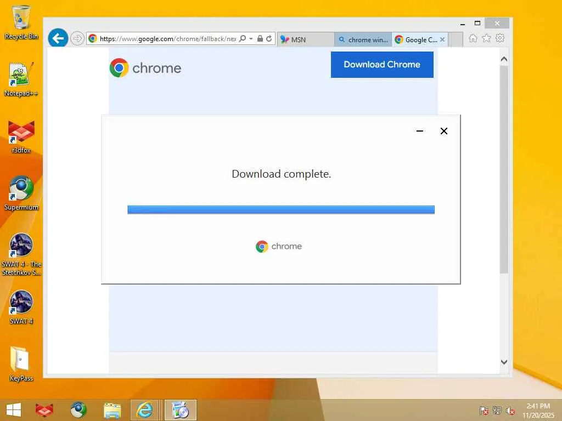
Task: Close the Internet Explorer window
Action: [x=497, y=23]
